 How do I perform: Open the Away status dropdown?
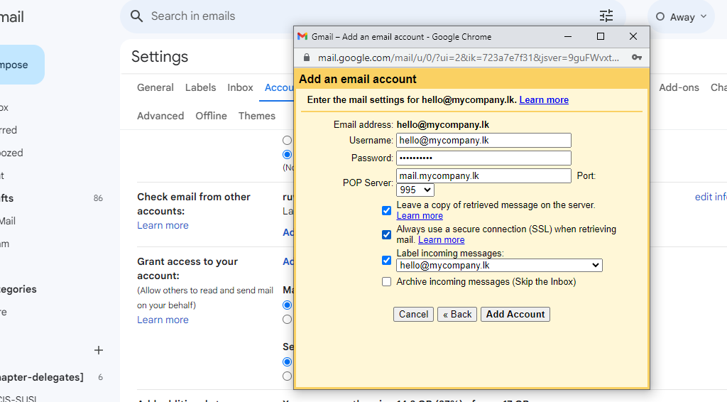tap(681, 17)
